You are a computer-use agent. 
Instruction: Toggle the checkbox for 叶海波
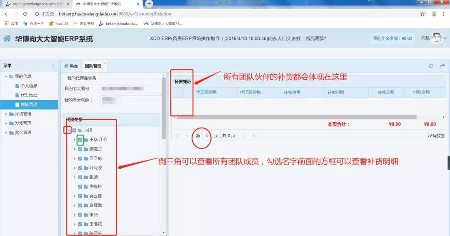click(80, 168)
